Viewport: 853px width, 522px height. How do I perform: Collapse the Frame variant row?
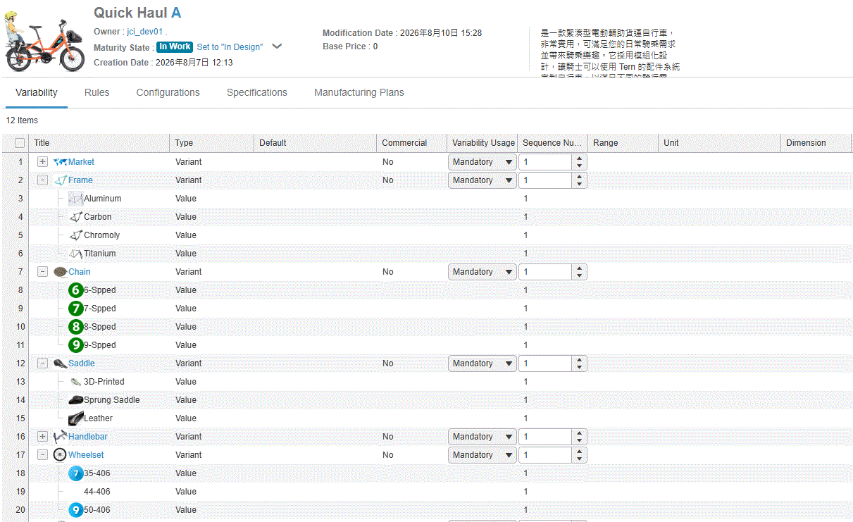(x=43, y=180)
